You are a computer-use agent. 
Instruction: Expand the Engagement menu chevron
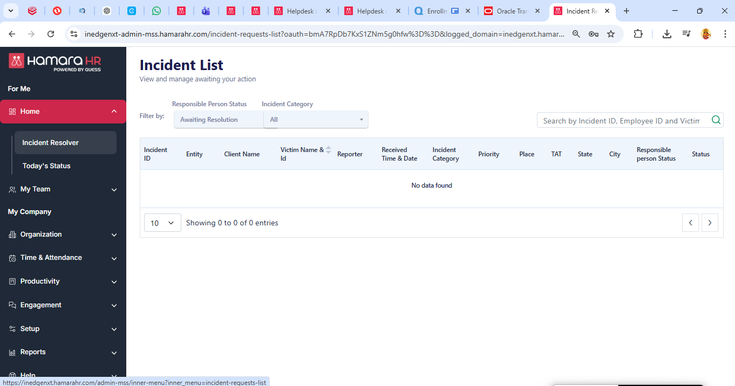click(114, 306)
